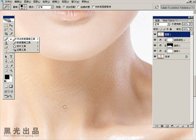Viewport: 196px width, 140px height.
Task: Select the Notes tool
Action: point(6,66)
